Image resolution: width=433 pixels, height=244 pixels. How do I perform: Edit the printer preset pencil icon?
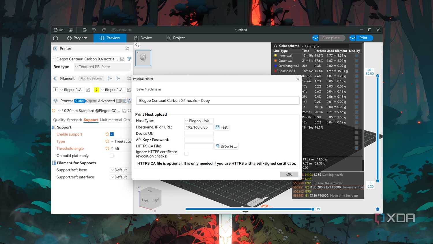point(122,59)
